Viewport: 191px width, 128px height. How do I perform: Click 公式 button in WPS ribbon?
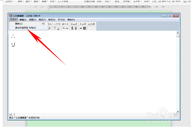click(x=154, y=1)
